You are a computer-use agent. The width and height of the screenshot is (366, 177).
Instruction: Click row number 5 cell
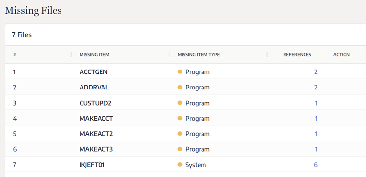coord(15,134)
